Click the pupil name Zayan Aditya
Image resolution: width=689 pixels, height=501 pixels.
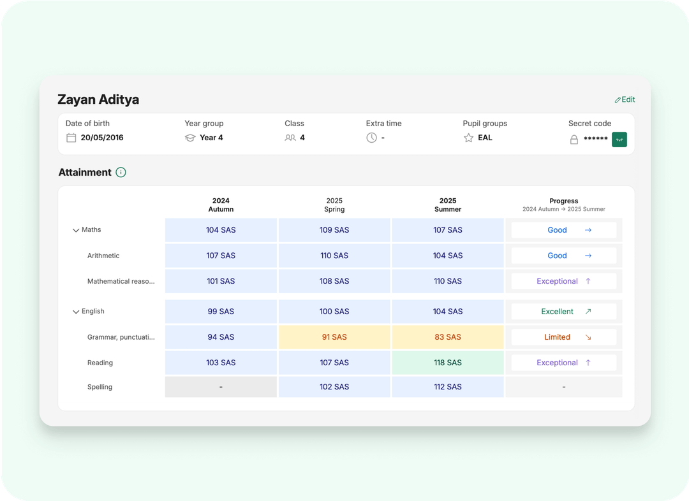pos(98,99)
